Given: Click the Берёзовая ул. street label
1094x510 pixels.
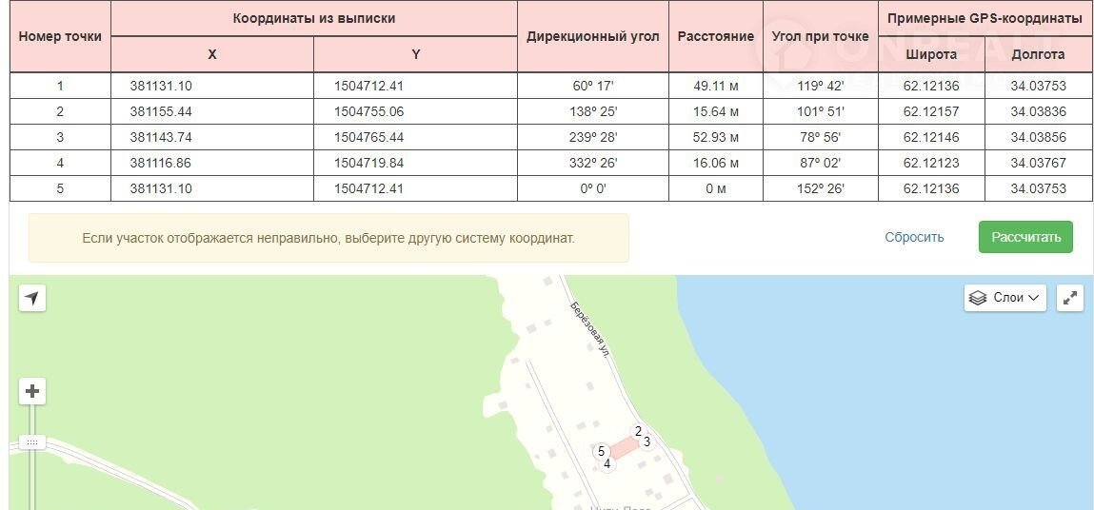Looking at the screenshot, I should [588, 328].
